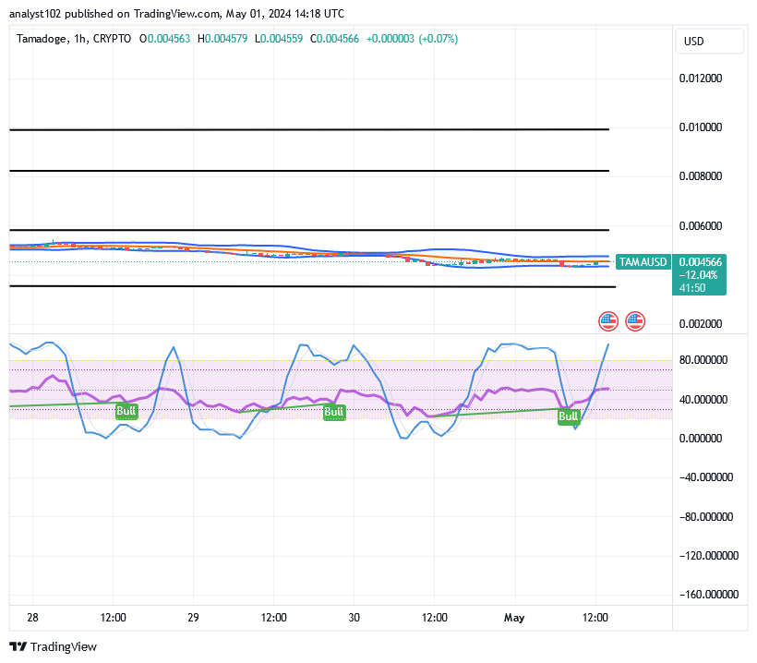Click the 0.010000 price axis label
The width and height of the screenshot is (757, 663).
tap(701, 127)
